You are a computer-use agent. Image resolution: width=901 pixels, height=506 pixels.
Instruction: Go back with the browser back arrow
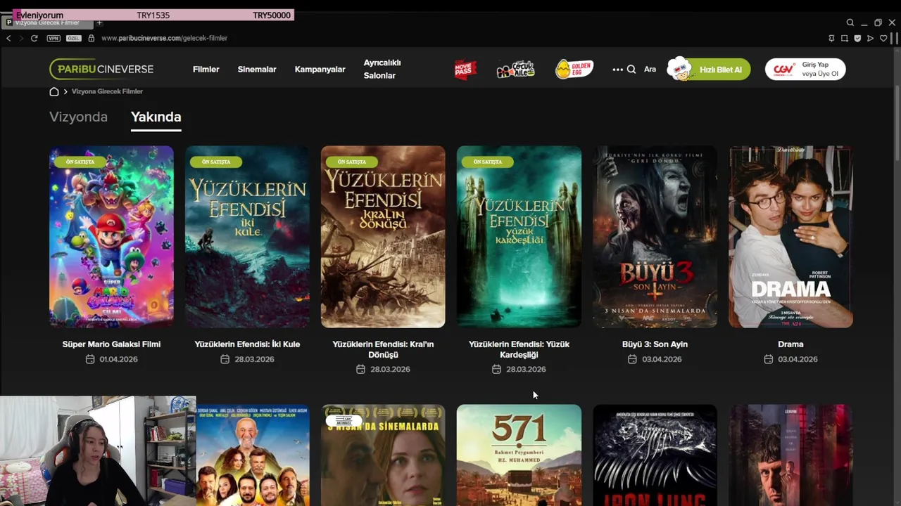pos(8,38)
